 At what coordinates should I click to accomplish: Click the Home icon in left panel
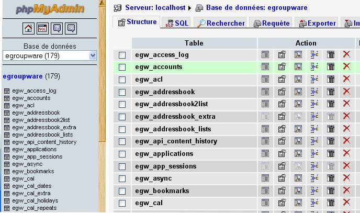29,28
